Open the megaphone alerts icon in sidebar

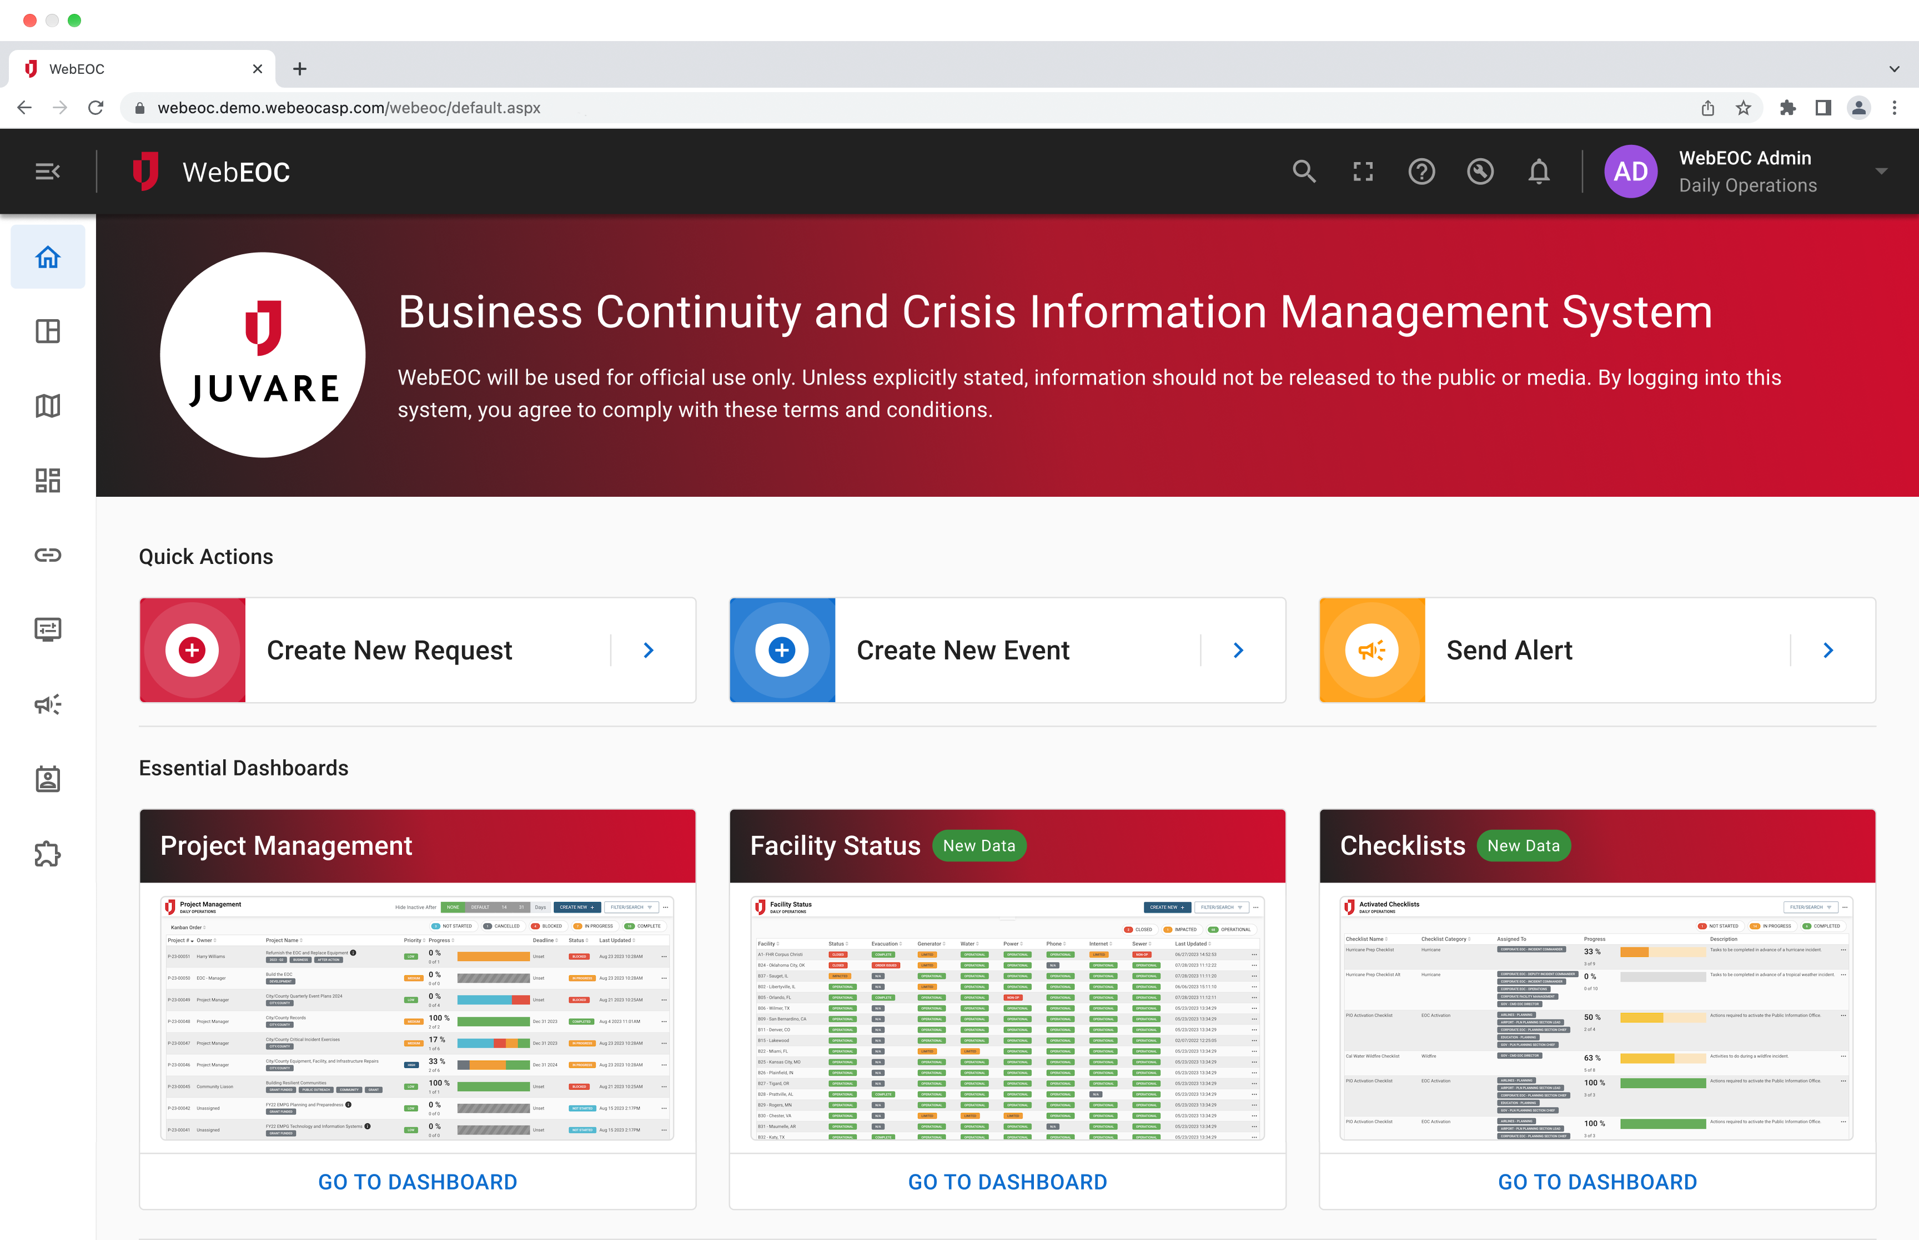pyautogui.click(x=48, y=704)
